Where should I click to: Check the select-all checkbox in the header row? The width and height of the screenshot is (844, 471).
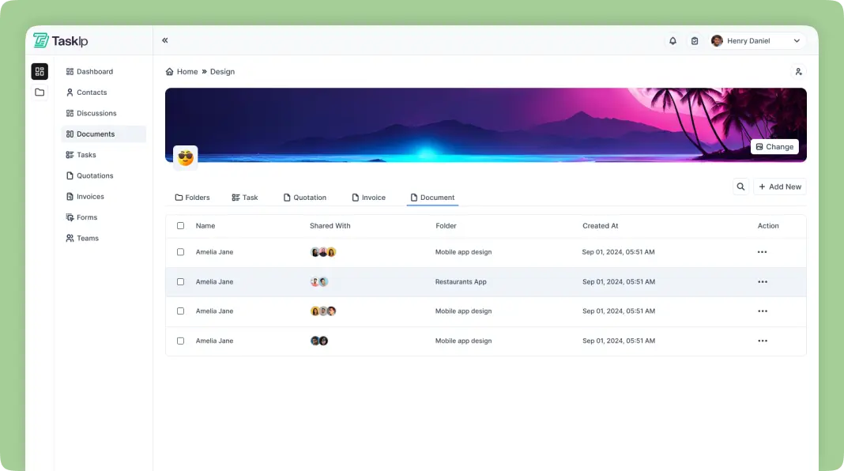[180, 225]
